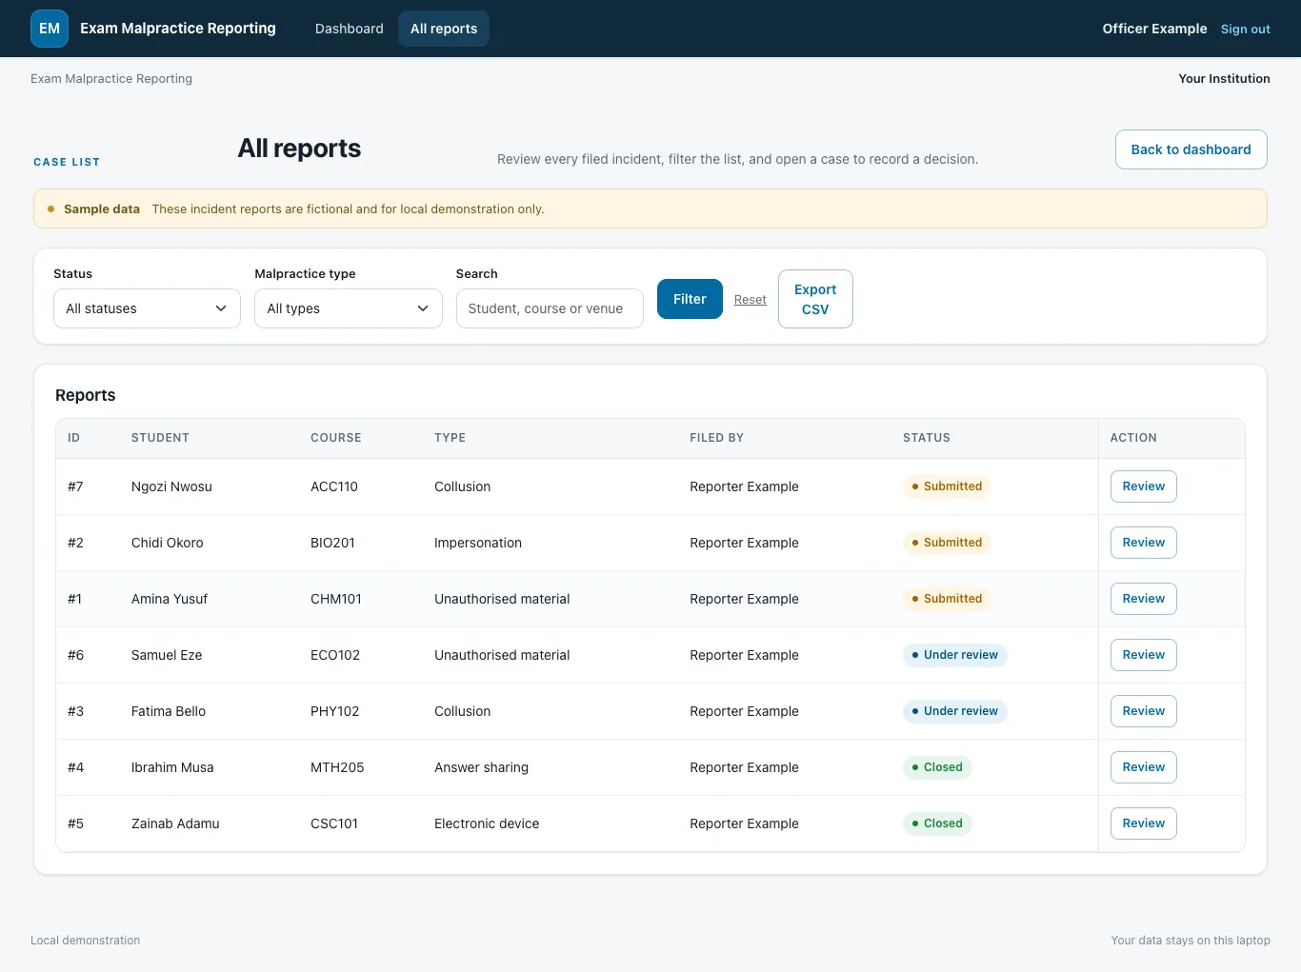Review report #3 for Fatima Bello

(x=1143, y=711)
